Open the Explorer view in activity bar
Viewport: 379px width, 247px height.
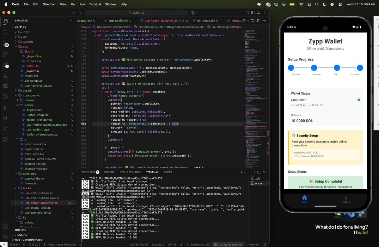[5, 22]
